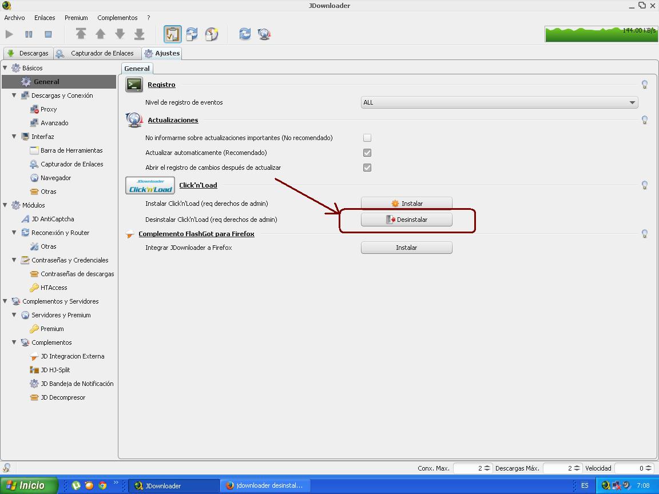Click the FlashGot section help bulb icon
This screenshot has width=659, height=494.
point(645,234)
